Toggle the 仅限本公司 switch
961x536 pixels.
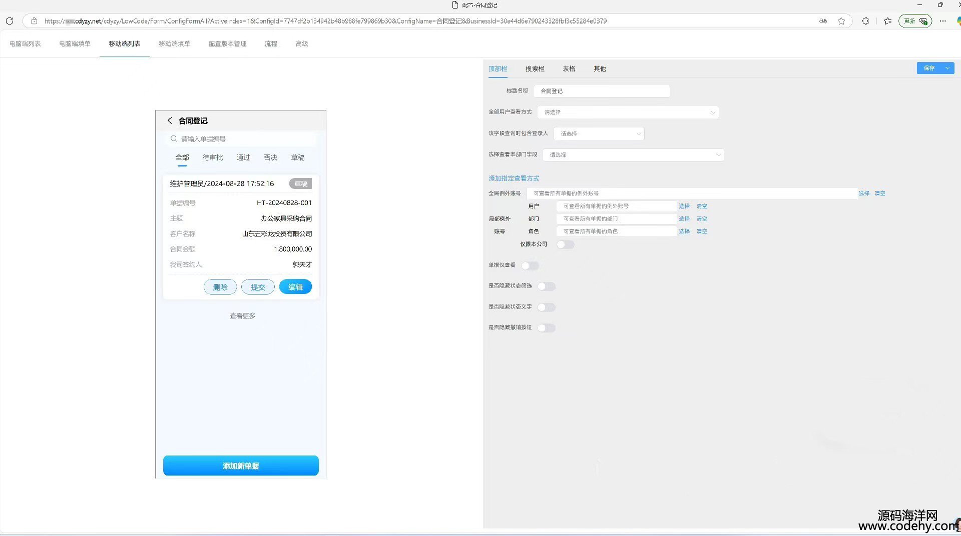point(565,244)
